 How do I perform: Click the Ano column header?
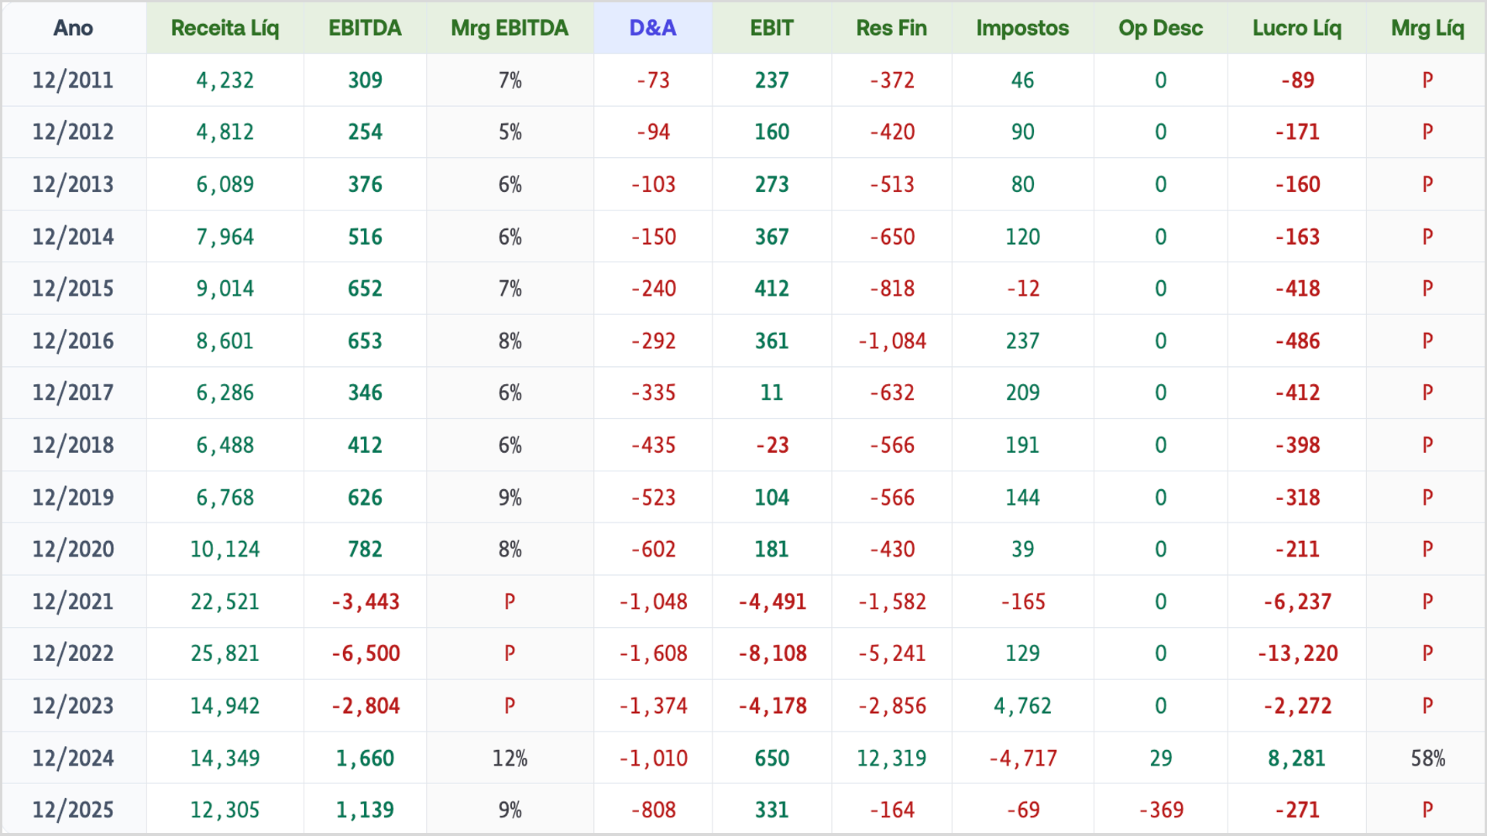point(74,28)
